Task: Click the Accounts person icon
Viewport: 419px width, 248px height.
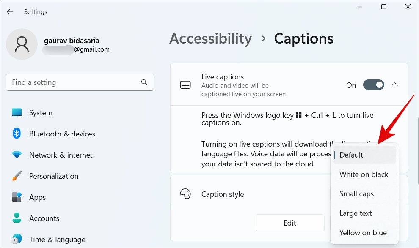Action: click(17, 218)
